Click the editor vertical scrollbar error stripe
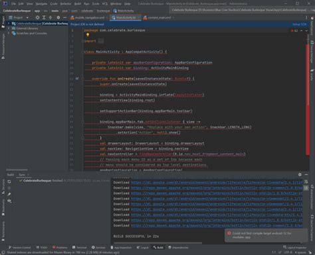Screen dimensions: 315x255 (308, 99)
